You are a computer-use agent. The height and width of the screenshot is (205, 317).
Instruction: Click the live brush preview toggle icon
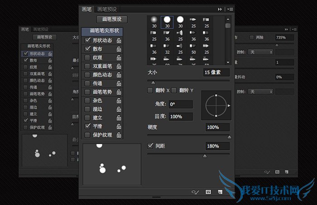coord(195,192)
